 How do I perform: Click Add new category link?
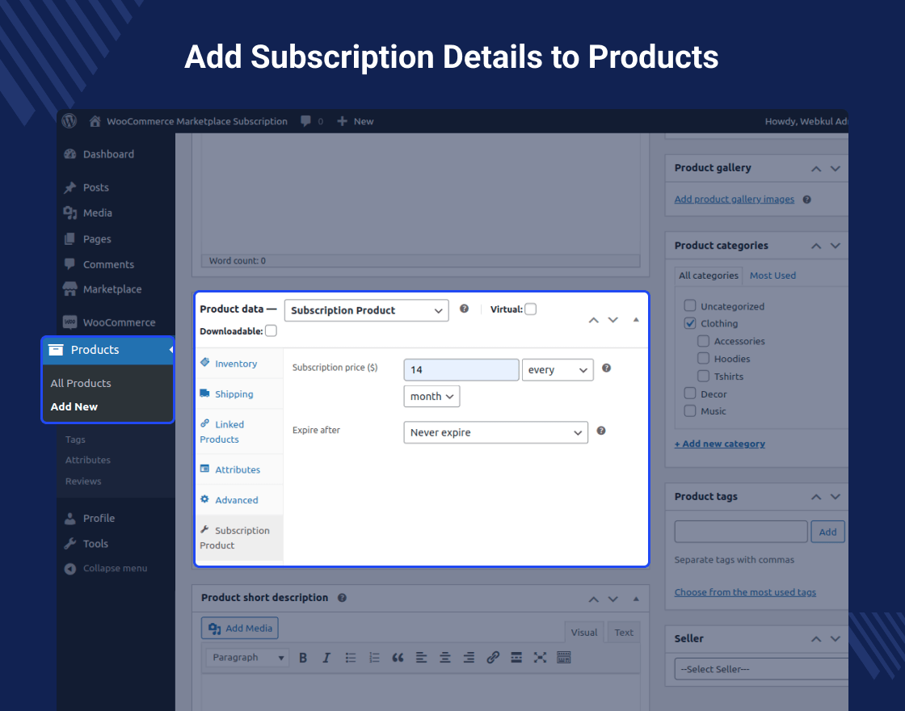tap(719, 444)
